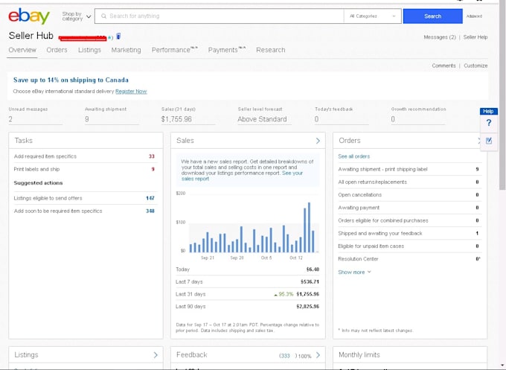The width and height of the screenshot is (506, 370).
Task: Click Last 31 days sales row
Action: click(248, 294)
